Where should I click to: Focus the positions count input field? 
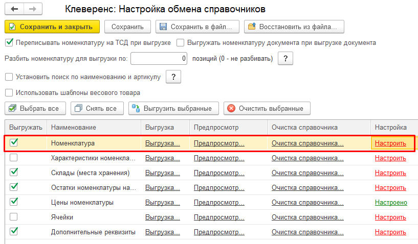coord(159,59)
